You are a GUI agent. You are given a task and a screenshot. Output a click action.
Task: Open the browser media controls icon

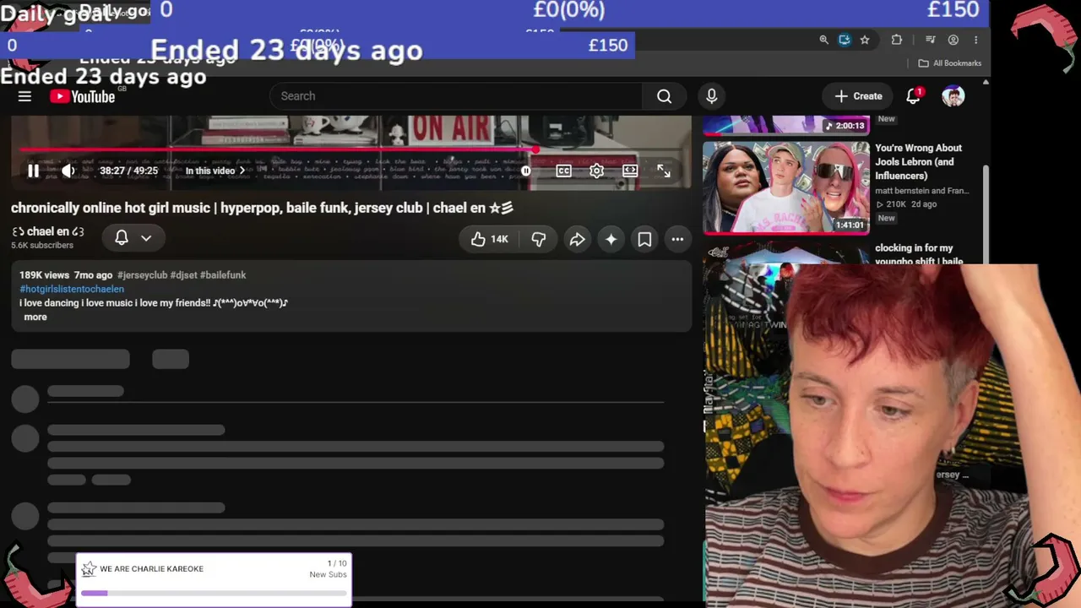click(930, 40)
